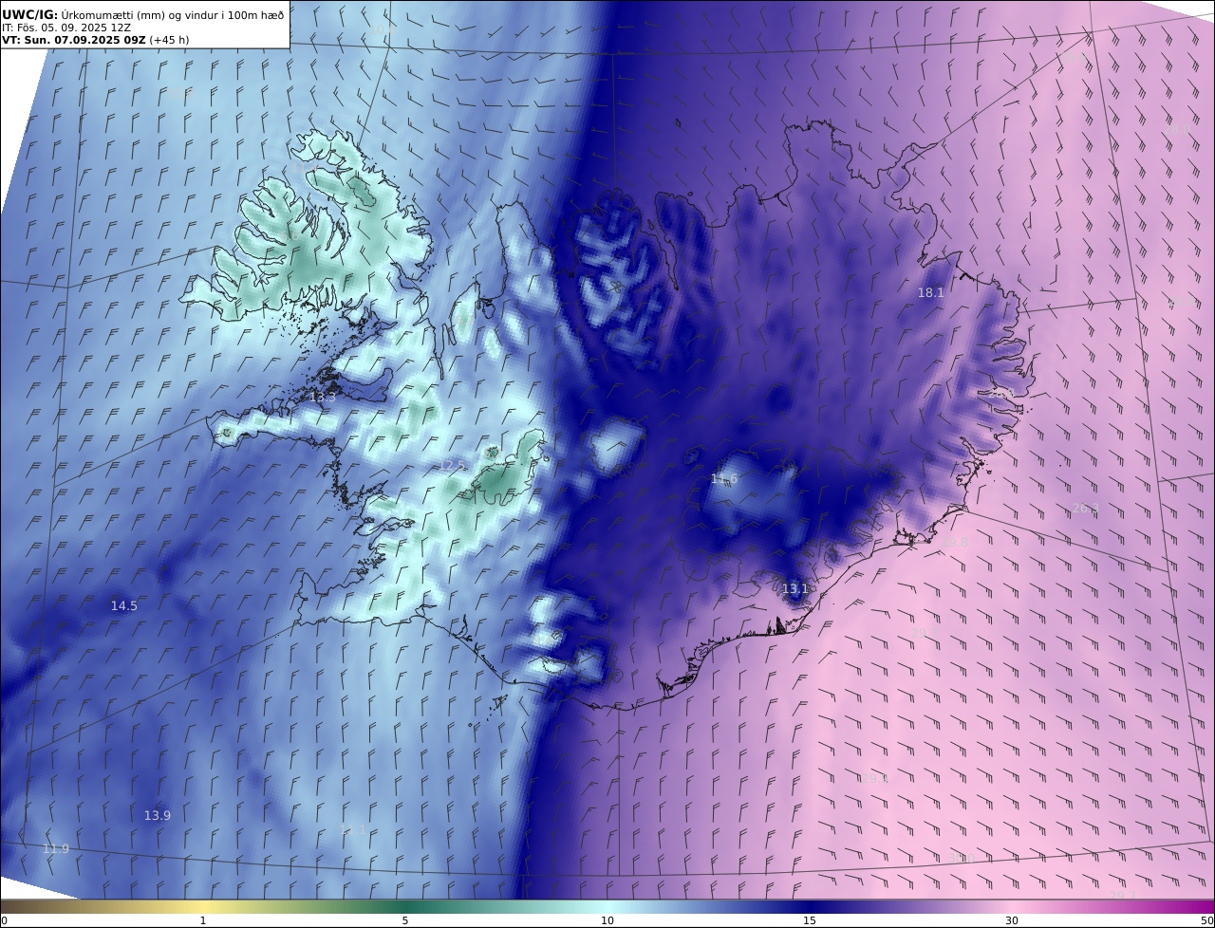Image resolution: width=1215 pixels, height=928 pixels.
Task: Click the colorbar tick label 30
Action: [x=1012, y=920]
